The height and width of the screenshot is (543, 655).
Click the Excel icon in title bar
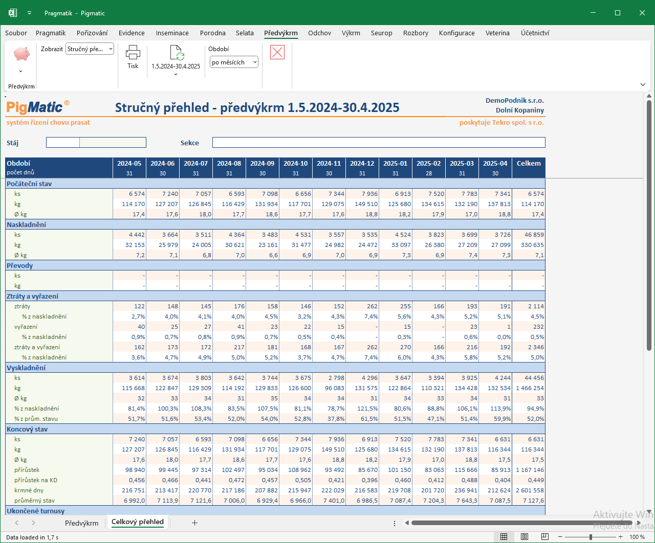13,13
